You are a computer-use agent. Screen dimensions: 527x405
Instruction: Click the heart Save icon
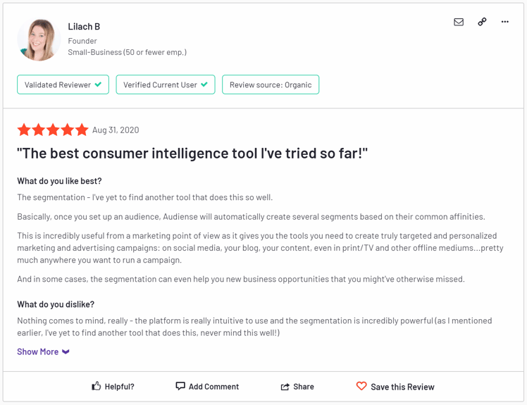pos(361,386)
